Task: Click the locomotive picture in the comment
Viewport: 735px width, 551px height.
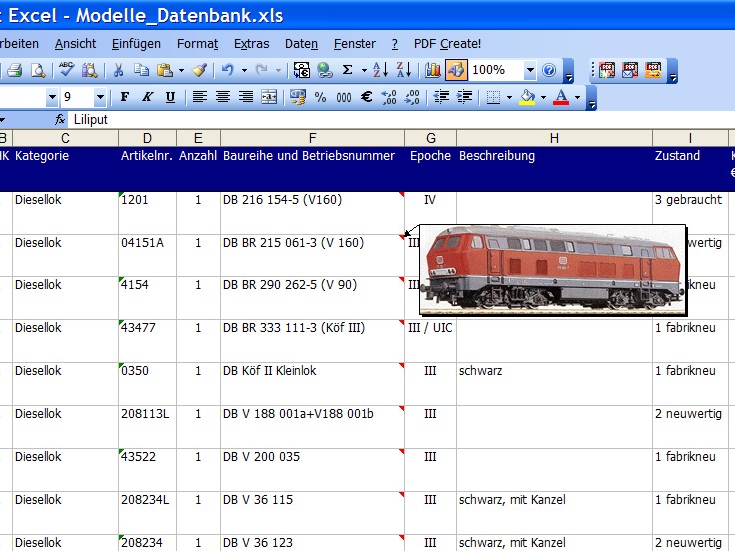Action: pyautogui.click(x=553, y=270)
